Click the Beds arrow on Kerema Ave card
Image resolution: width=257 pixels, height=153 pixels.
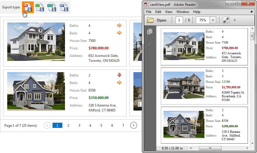[119, 82]
